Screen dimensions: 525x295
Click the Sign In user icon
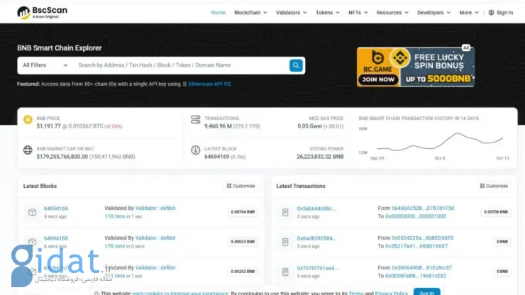492,13
